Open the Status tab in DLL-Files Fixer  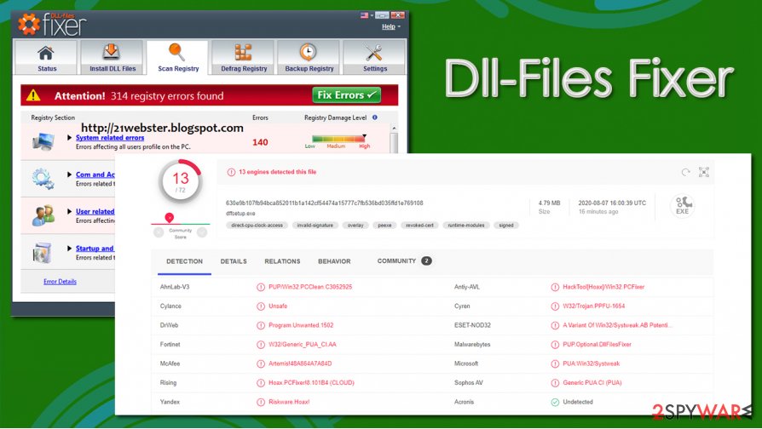point(46,57)
